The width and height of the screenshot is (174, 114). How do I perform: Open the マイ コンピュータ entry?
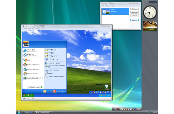pos(52,59)
